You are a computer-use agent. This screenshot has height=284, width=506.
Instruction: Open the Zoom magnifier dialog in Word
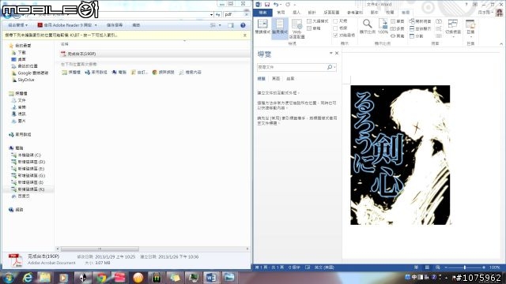pyautogui.click(x=367, y=26)
